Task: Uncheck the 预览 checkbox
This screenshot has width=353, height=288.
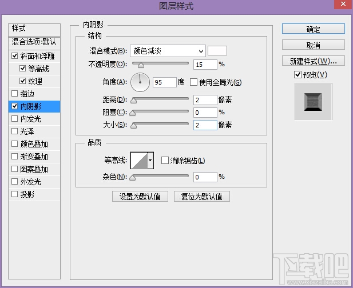Action: pos(298,74)
